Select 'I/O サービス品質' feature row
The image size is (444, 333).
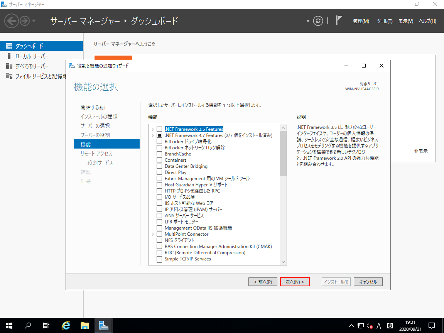click(x=180, y=197)
